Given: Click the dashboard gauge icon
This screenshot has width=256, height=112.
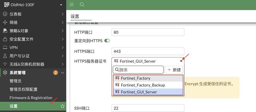Looking at the screenshot, I should point(5,14).
